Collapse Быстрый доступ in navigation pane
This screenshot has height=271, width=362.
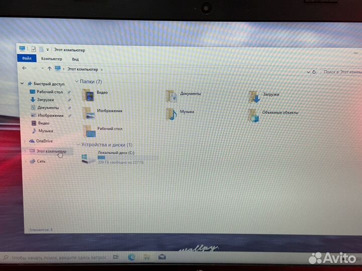[x=22, y=83]
